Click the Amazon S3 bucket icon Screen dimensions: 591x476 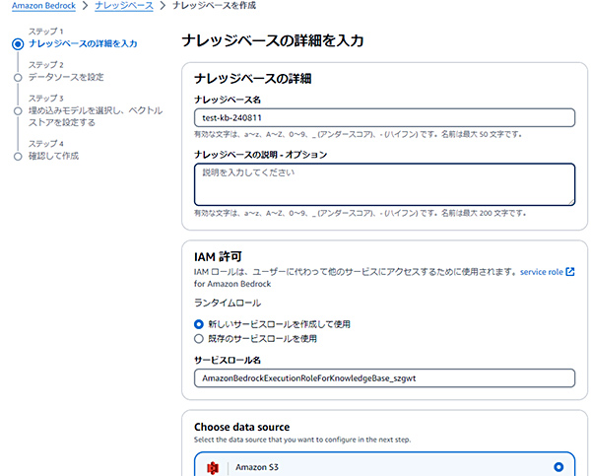(x=212, y=467)
